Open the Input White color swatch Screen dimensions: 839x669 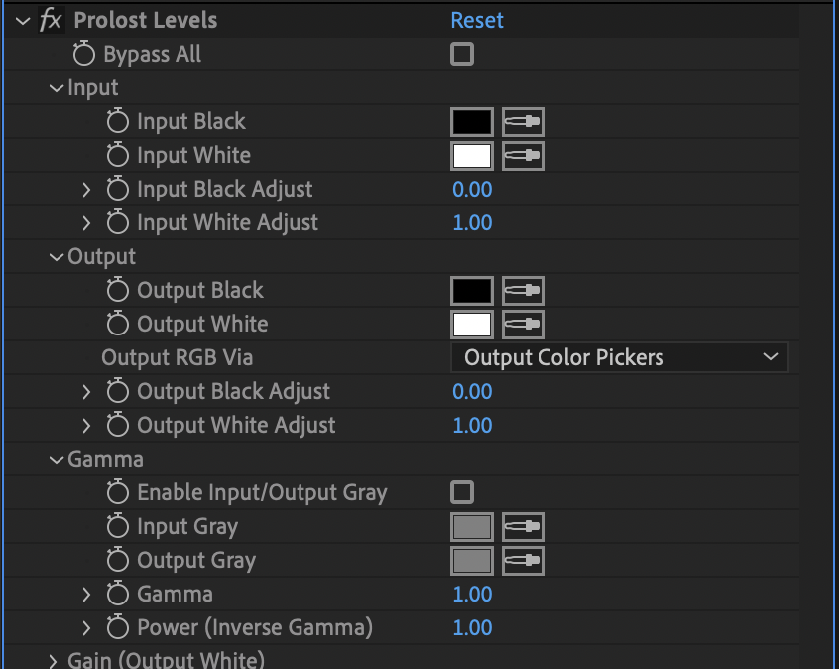(472, 155)
